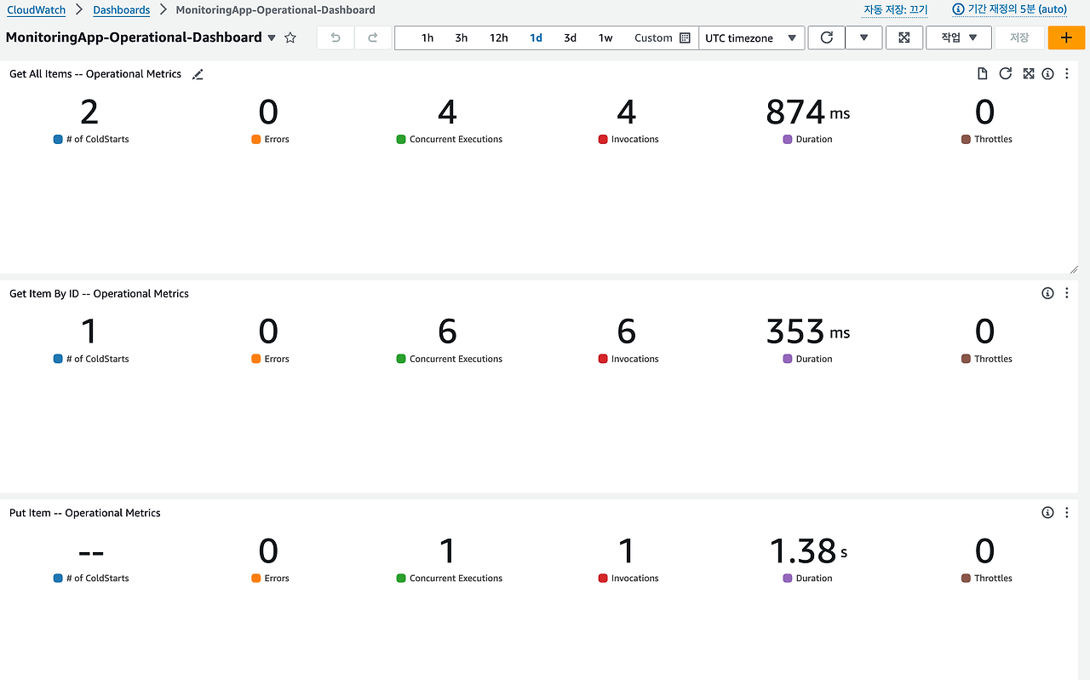Add a new widget with the orange plus button
The height and width of the screenshot is (680, 1090).
click(1066, 37)
